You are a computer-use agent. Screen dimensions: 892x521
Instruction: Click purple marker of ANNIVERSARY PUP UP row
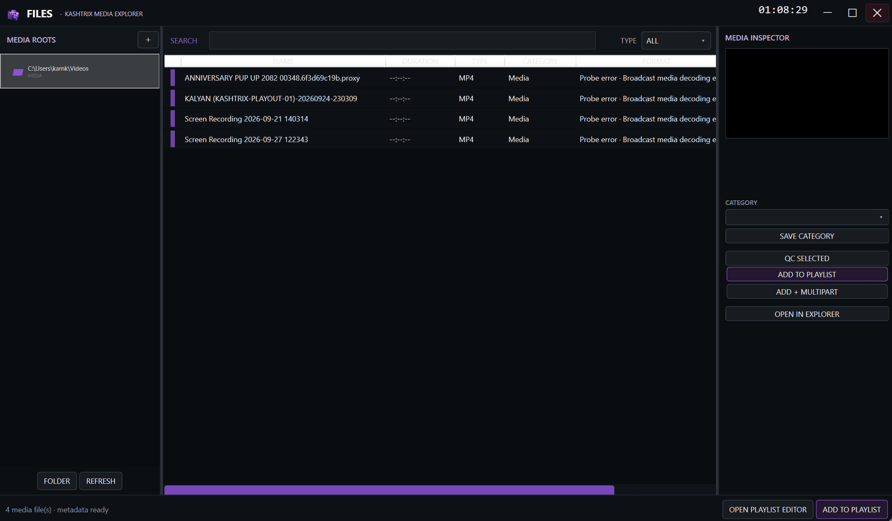173,78
